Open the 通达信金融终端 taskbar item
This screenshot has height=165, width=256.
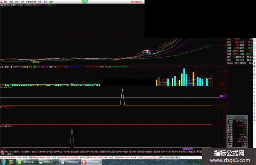(92, 162)
